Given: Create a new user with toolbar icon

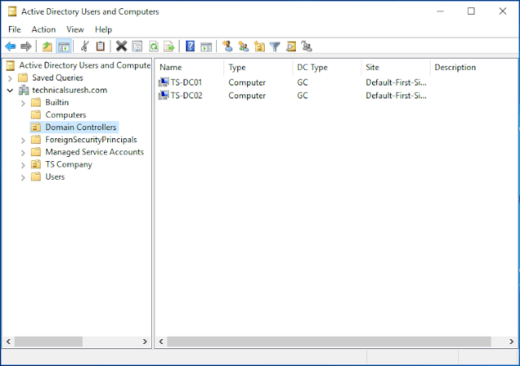Looking at the screenshot, I should tap(227, 46).
